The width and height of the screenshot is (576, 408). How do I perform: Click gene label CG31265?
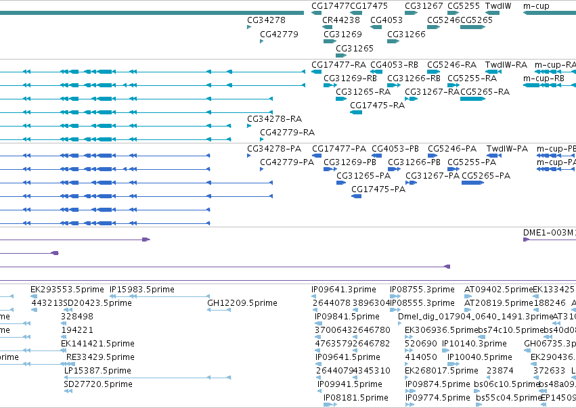[x=355, y=49]
